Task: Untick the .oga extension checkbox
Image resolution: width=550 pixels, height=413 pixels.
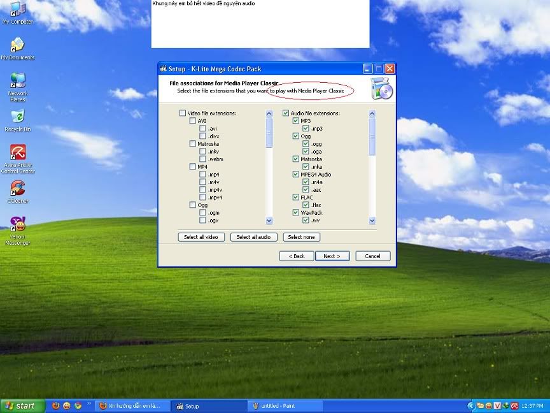Action: (306, 151)
